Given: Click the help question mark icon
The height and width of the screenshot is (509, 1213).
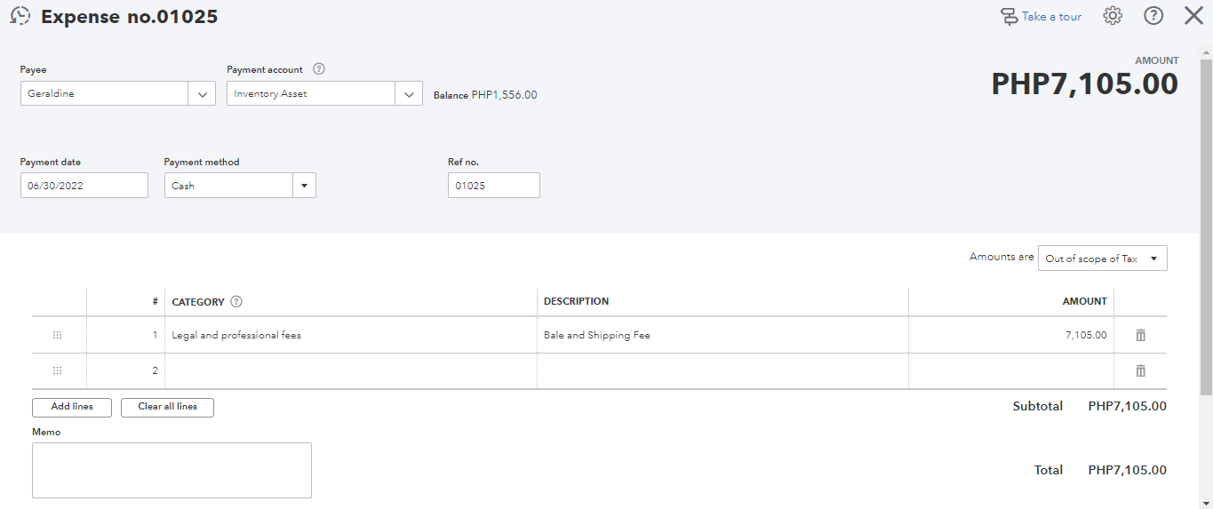Looking at the screenshot, I should 1153,16.
